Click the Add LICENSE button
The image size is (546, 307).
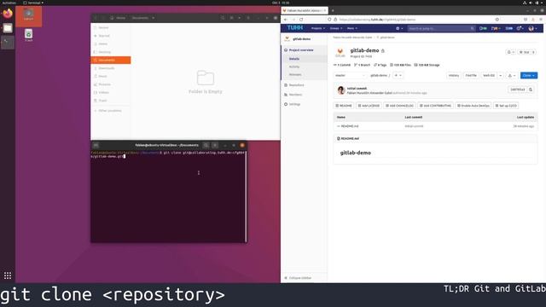[369, 106]
